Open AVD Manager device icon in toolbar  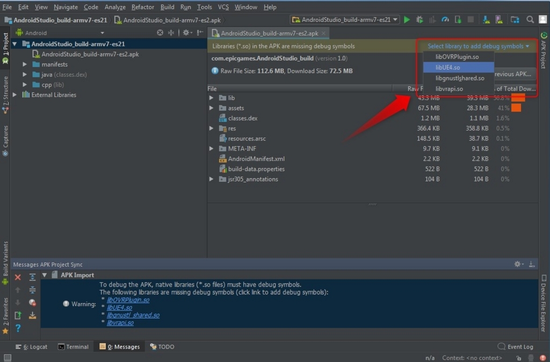[x=499, y=20]
